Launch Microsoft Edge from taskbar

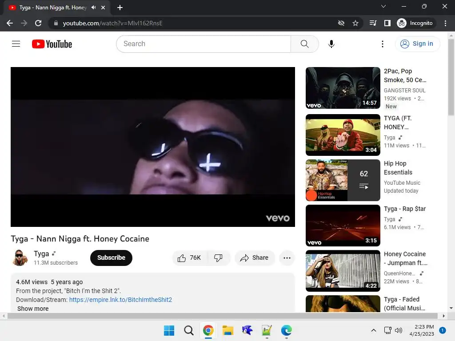[x=287, y=330]
